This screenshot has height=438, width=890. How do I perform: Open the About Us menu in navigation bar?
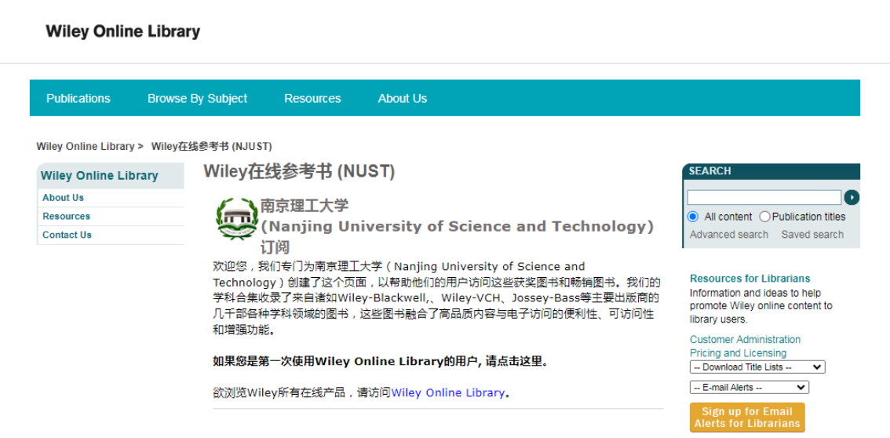pos(403,98)
